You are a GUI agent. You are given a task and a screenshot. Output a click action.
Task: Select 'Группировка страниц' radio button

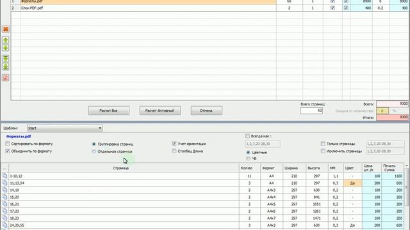94,144
